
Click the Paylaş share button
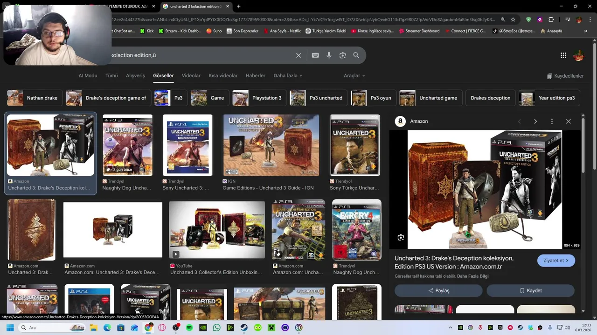[438, 291]
